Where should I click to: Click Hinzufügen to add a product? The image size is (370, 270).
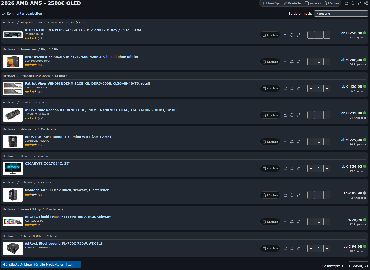(272, 3)
